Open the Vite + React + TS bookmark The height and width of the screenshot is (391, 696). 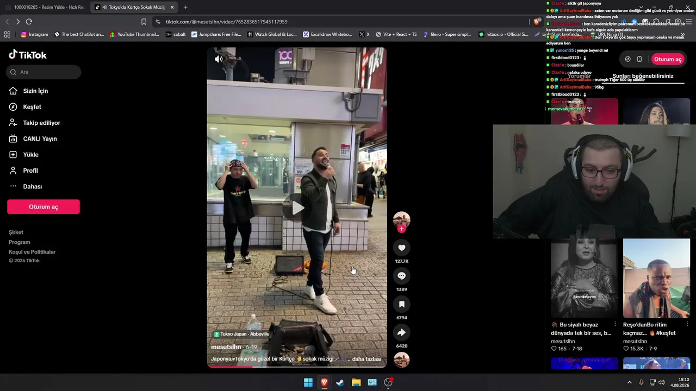(x=396, y=34)
